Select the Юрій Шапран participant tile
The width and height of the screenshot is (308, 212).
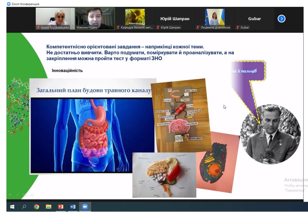175,19
